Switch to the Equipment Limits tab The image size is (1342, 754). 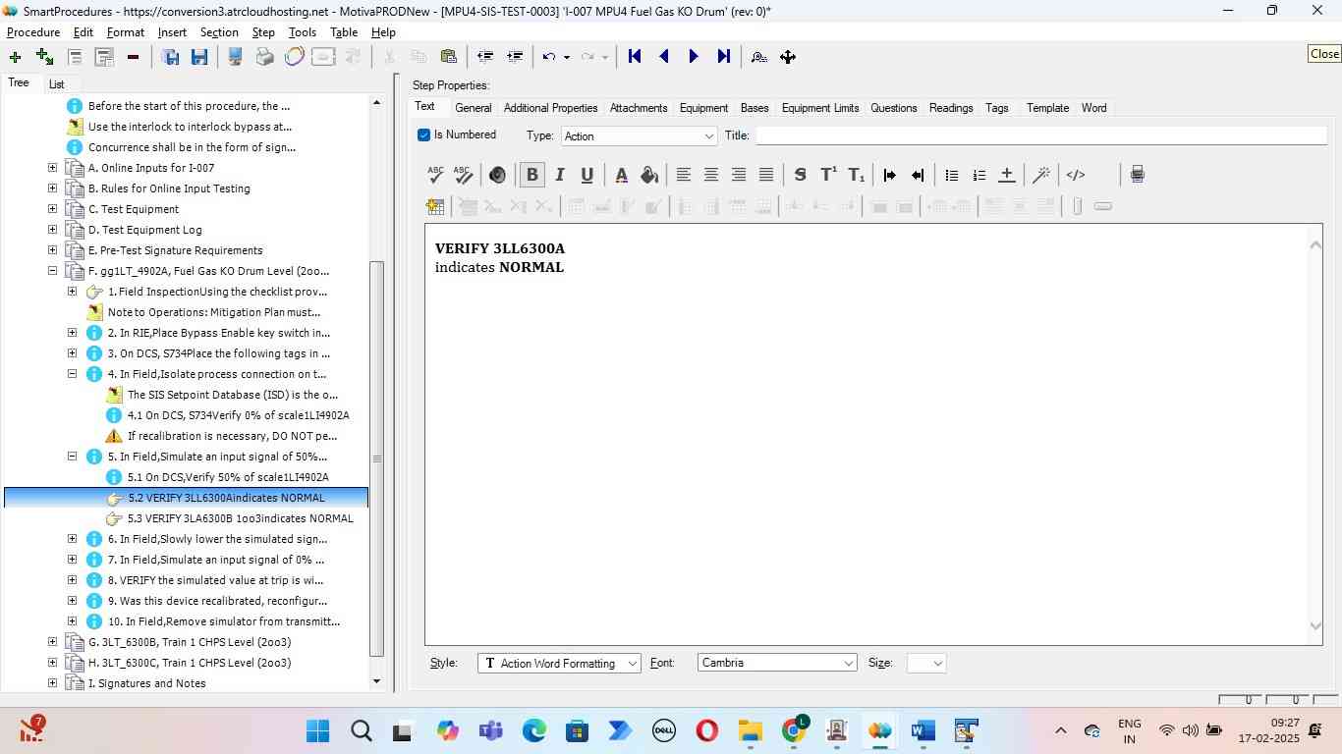click(x=820, y=108)
